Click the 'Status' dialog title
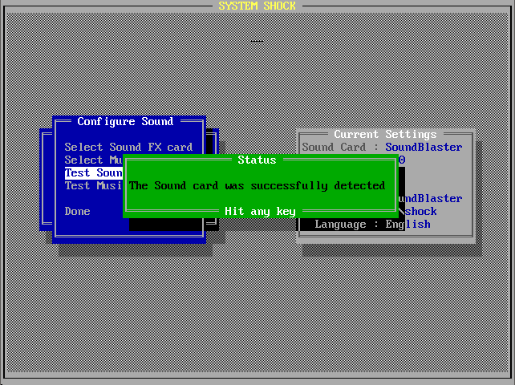The height and width of the screenshot is (385, 515). [x=257, y=160]
